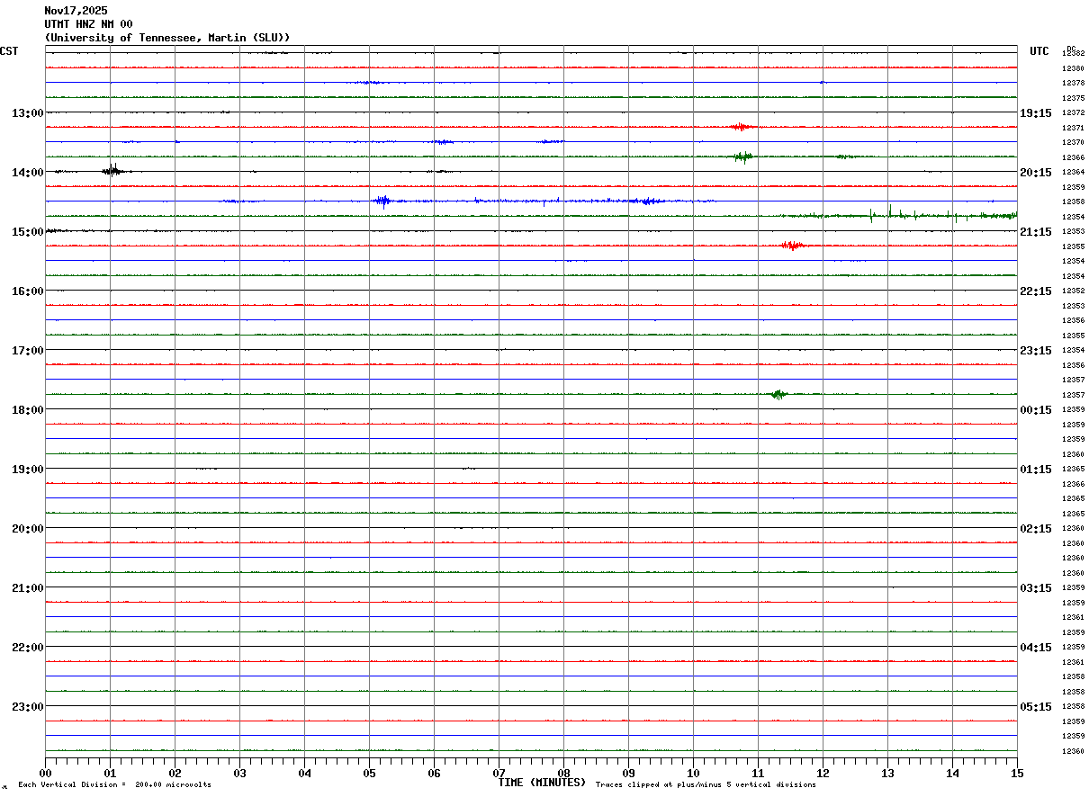Select the DC offset value 12375
Viewport: 1089px width, 797px height.
1073,98
